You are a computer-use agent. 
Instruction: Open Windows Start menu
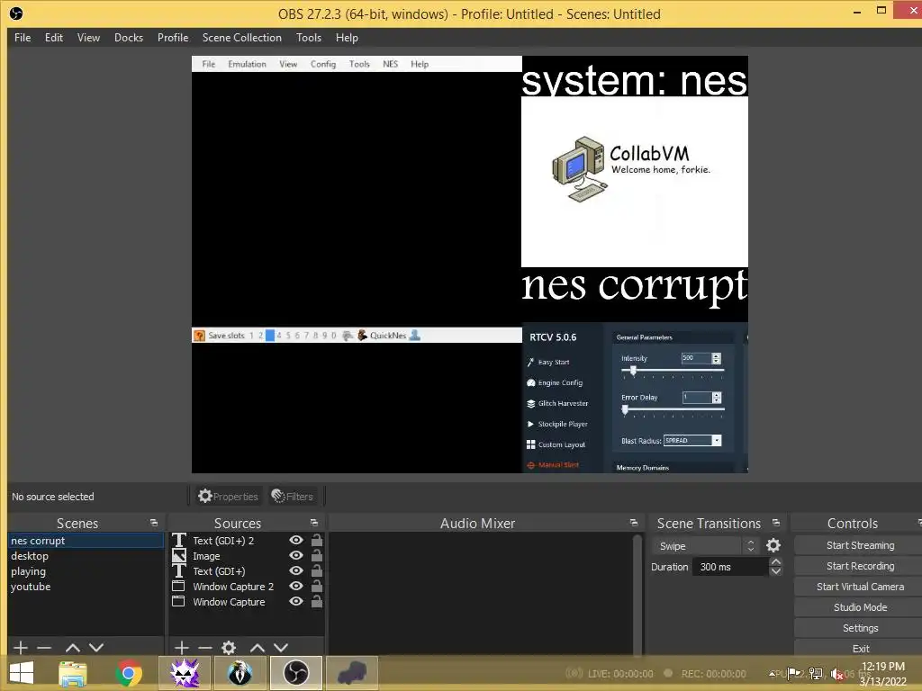click(x=22, y=673)
